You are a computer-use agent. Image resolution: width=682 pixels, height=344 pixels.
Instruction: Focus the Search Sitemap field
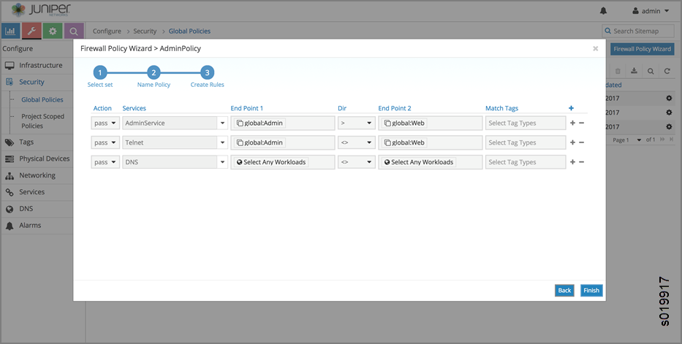pyautogui.click(x=638, y=31)
